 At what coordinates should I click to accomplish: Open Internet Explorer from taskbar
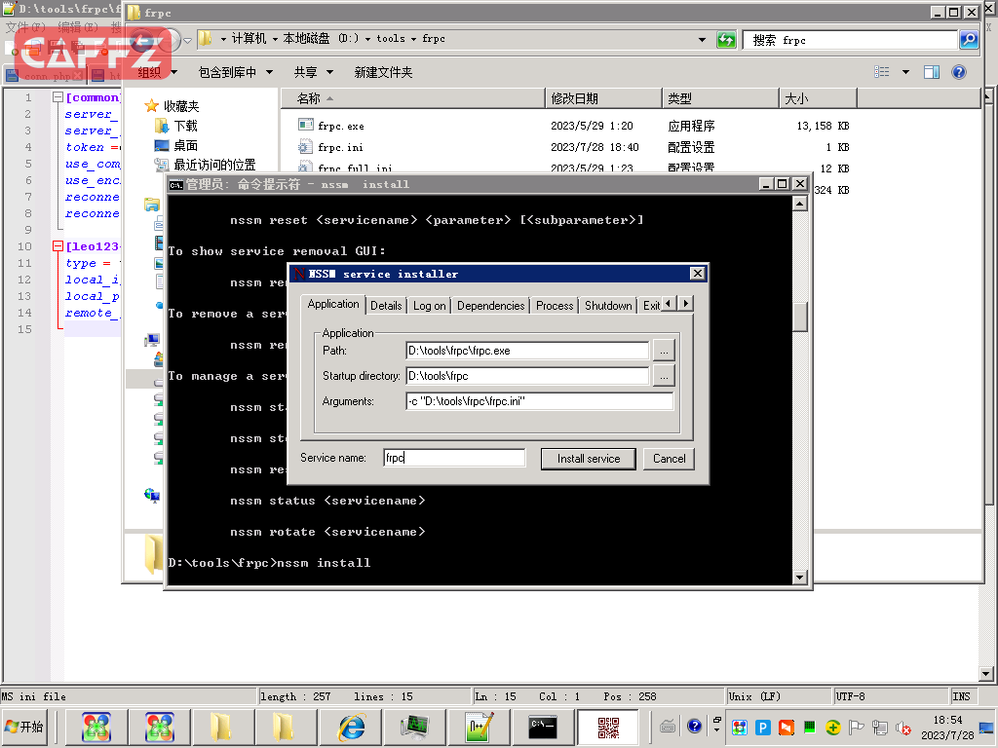350,727
